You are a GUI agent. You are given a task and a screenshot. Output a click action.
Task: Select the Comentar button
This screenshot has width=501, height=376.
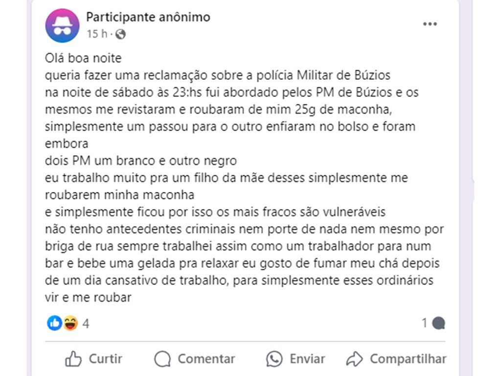click(195, 359)
